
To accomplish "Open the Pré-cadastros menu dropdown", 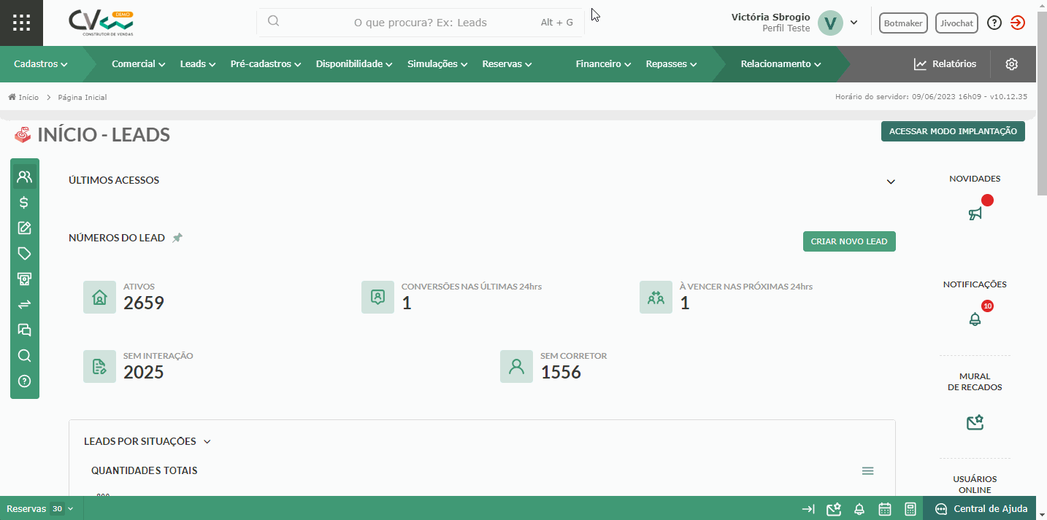I will point(266,64).
